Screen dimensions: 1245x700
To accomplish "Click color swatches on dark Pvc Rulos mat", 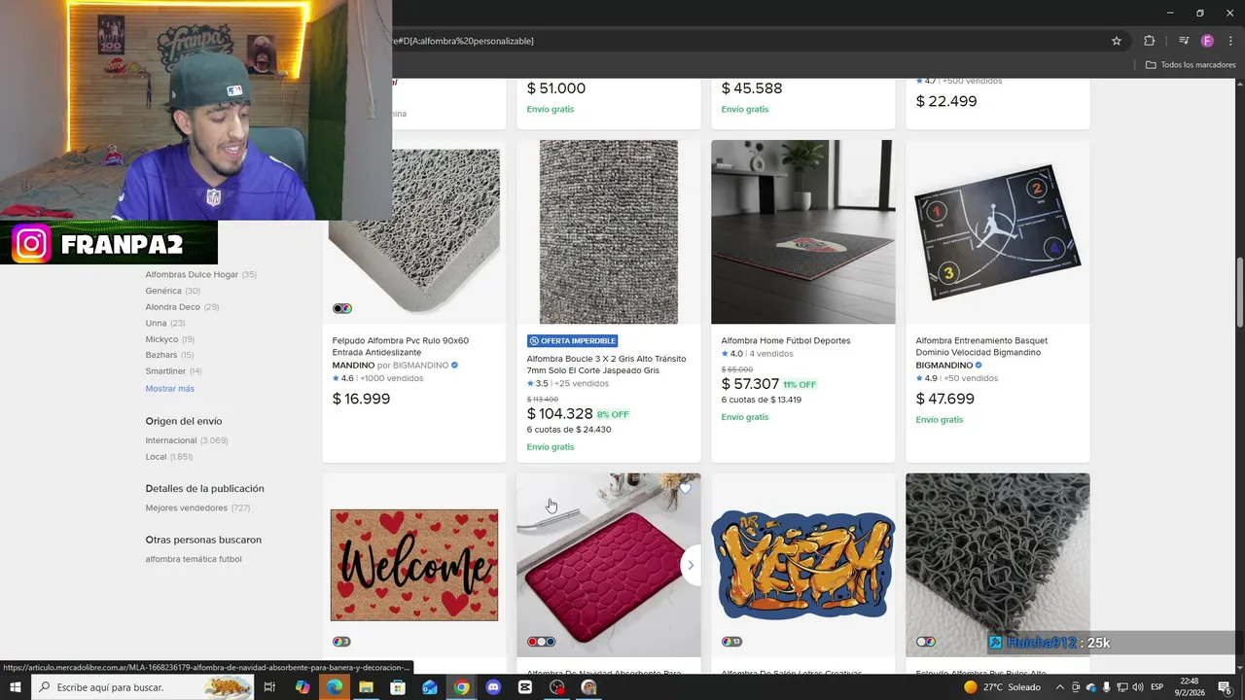I will 926,642.
